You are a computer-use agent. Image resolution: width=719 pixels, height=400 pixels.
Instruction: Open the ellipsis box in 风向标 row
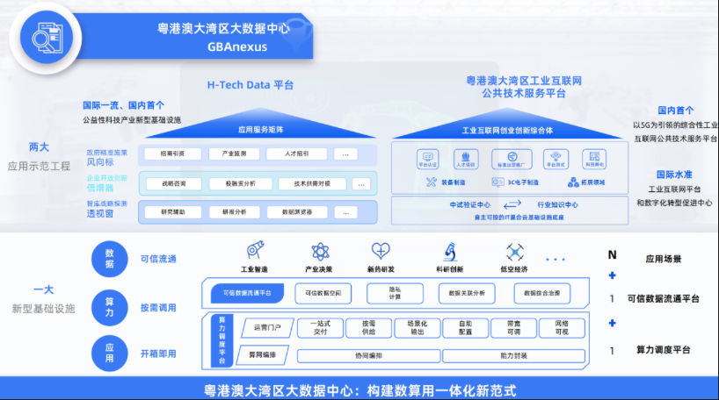(x=345, y=154)
